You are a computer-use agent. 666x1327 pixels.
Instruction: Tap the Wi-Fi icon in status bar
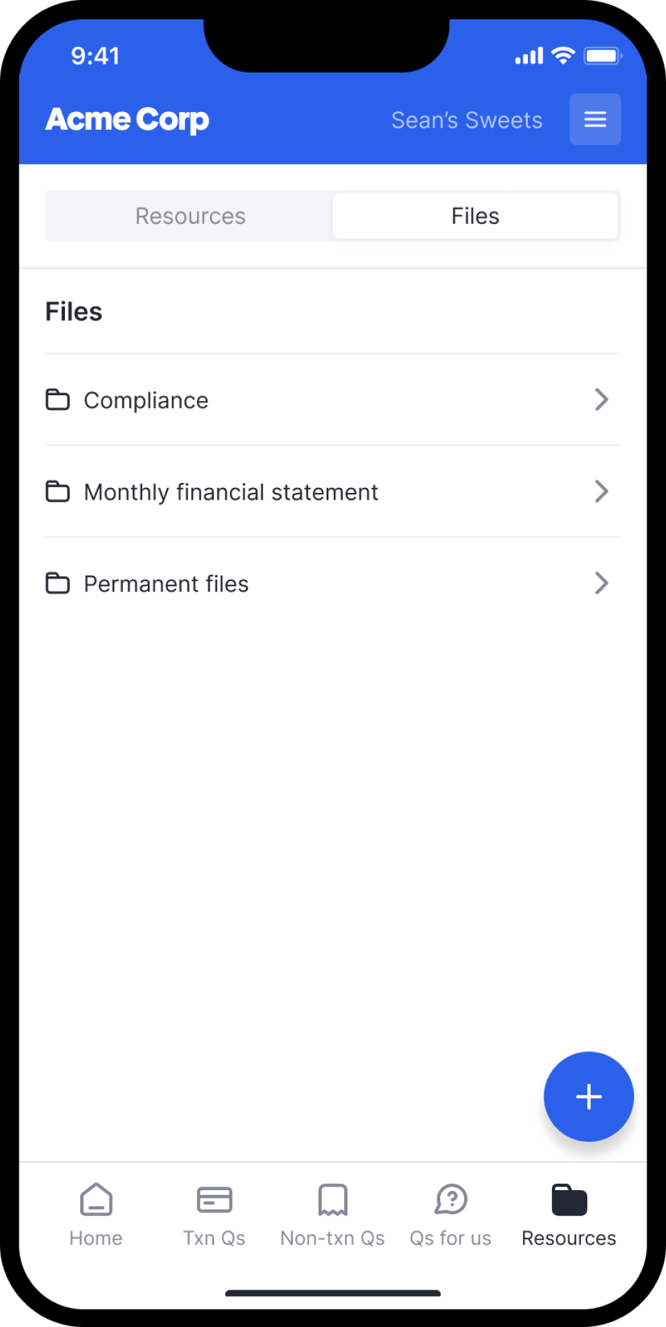click(563, 56)
